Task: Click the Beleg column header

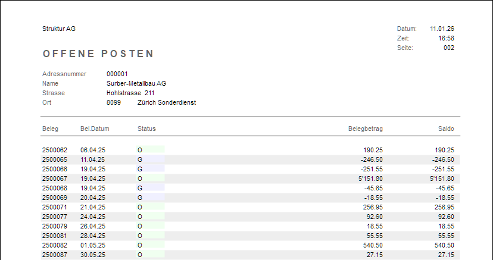Action: coord(50,129)
